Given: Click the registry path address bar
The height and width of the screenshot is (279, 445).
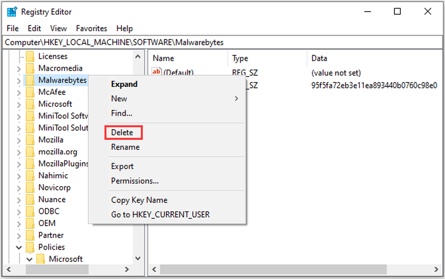Looking at the screenshot, I should [x=222, y=42].
